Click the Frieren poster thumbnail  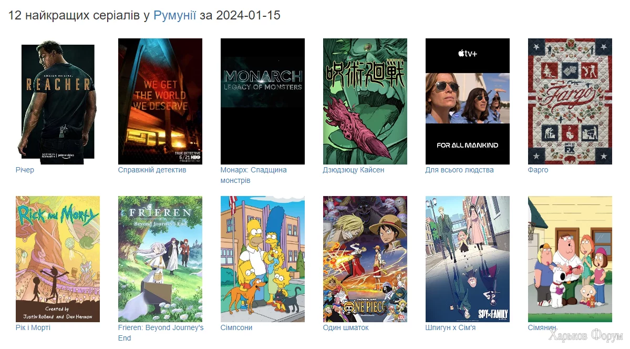pos(160,259)
